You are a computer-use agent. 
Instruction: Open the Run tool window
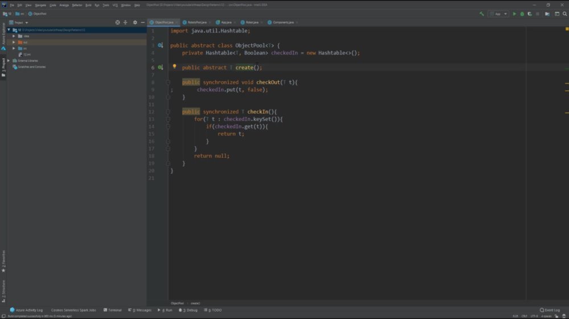click(x=165, y=310)
